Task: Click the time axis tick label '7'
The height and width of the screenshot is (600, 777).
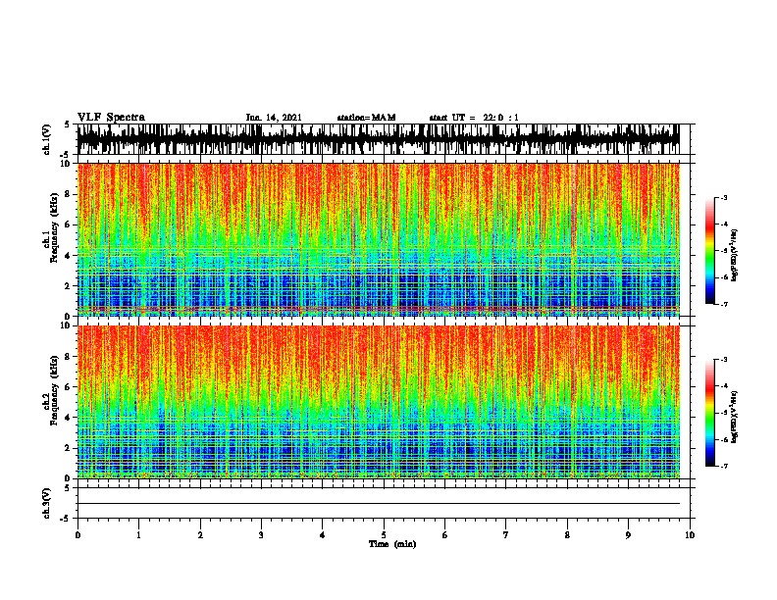Action: [506, 535]
